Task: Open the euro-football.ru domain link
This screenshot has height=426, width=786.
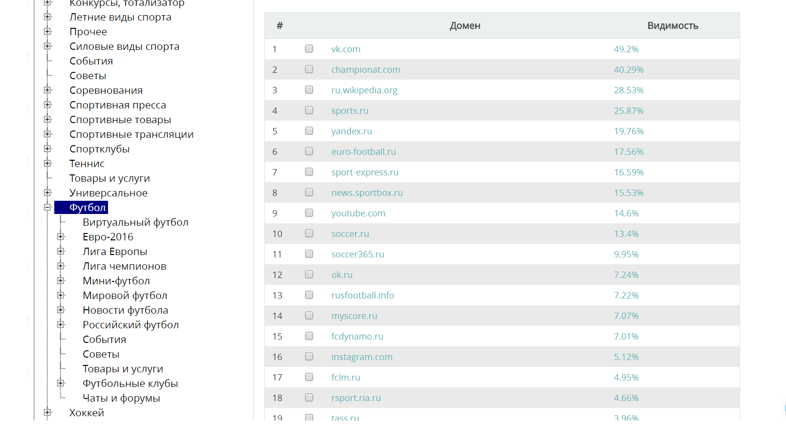Action: (x=364, y=151)
